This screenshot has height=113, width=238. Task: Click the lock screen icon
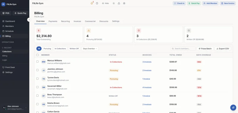(x=119, y=3)
